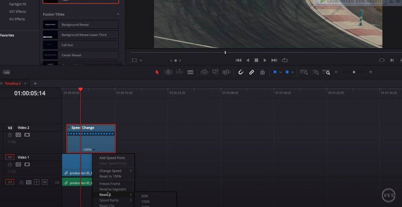402x207 pixels.
Task: Toggle Position Lock padlock icon
Action: pyautogui.click(x=262, y=72)
